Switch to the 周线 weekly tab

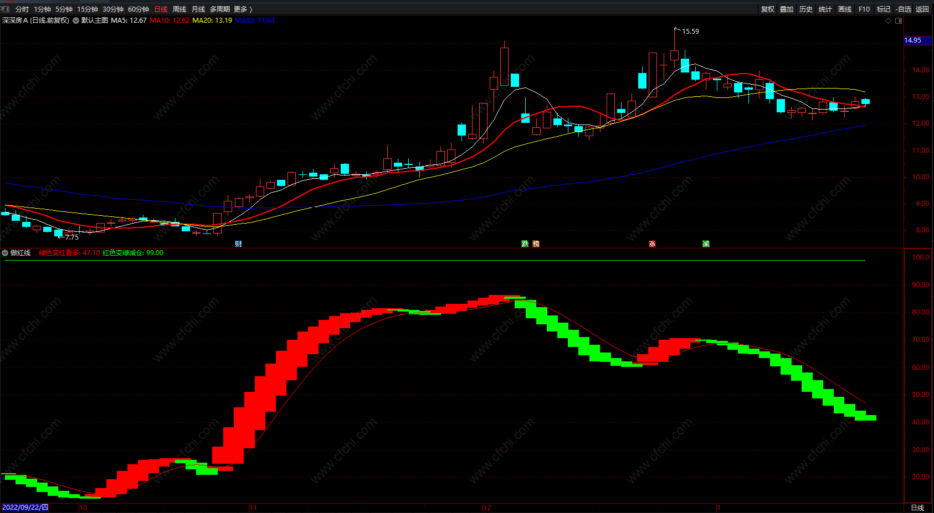tap(179, 9)
